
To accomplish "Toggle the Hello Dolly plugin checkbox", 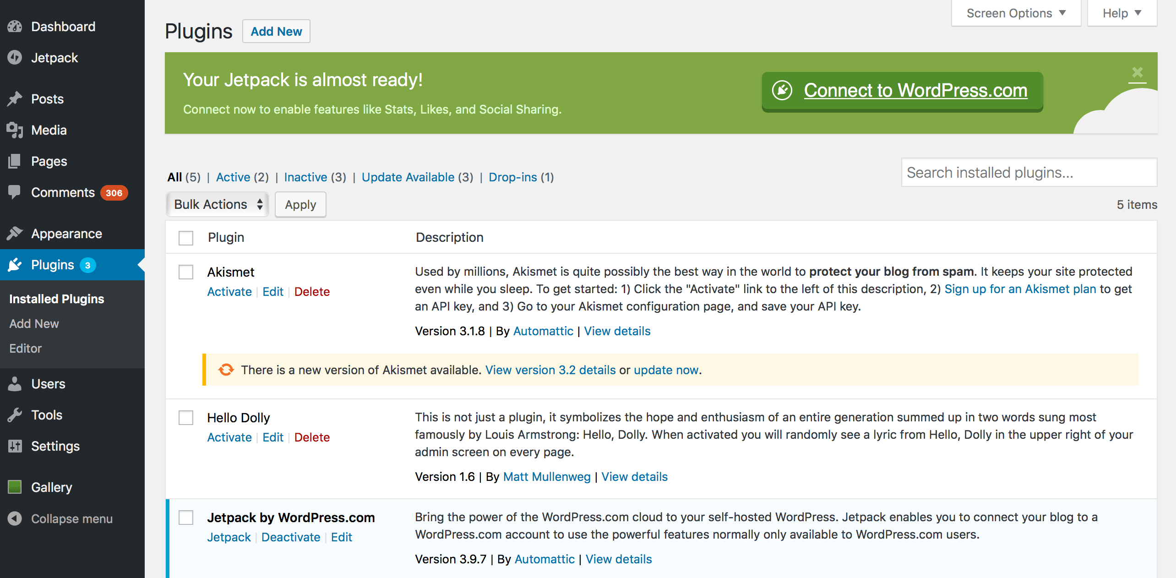I will (x=185, y=417).
